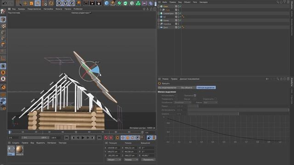
Task: Toggle the Ограничить checkbox
Action: click(x=215, y=99)
